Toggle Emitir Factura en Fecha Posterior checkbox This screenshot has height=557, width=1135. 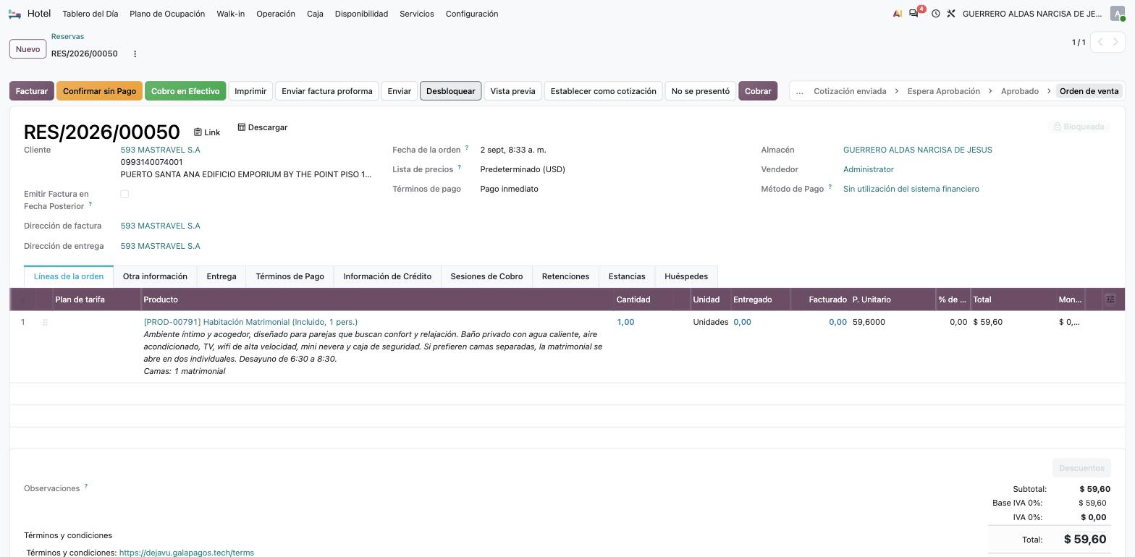[125, 194]
